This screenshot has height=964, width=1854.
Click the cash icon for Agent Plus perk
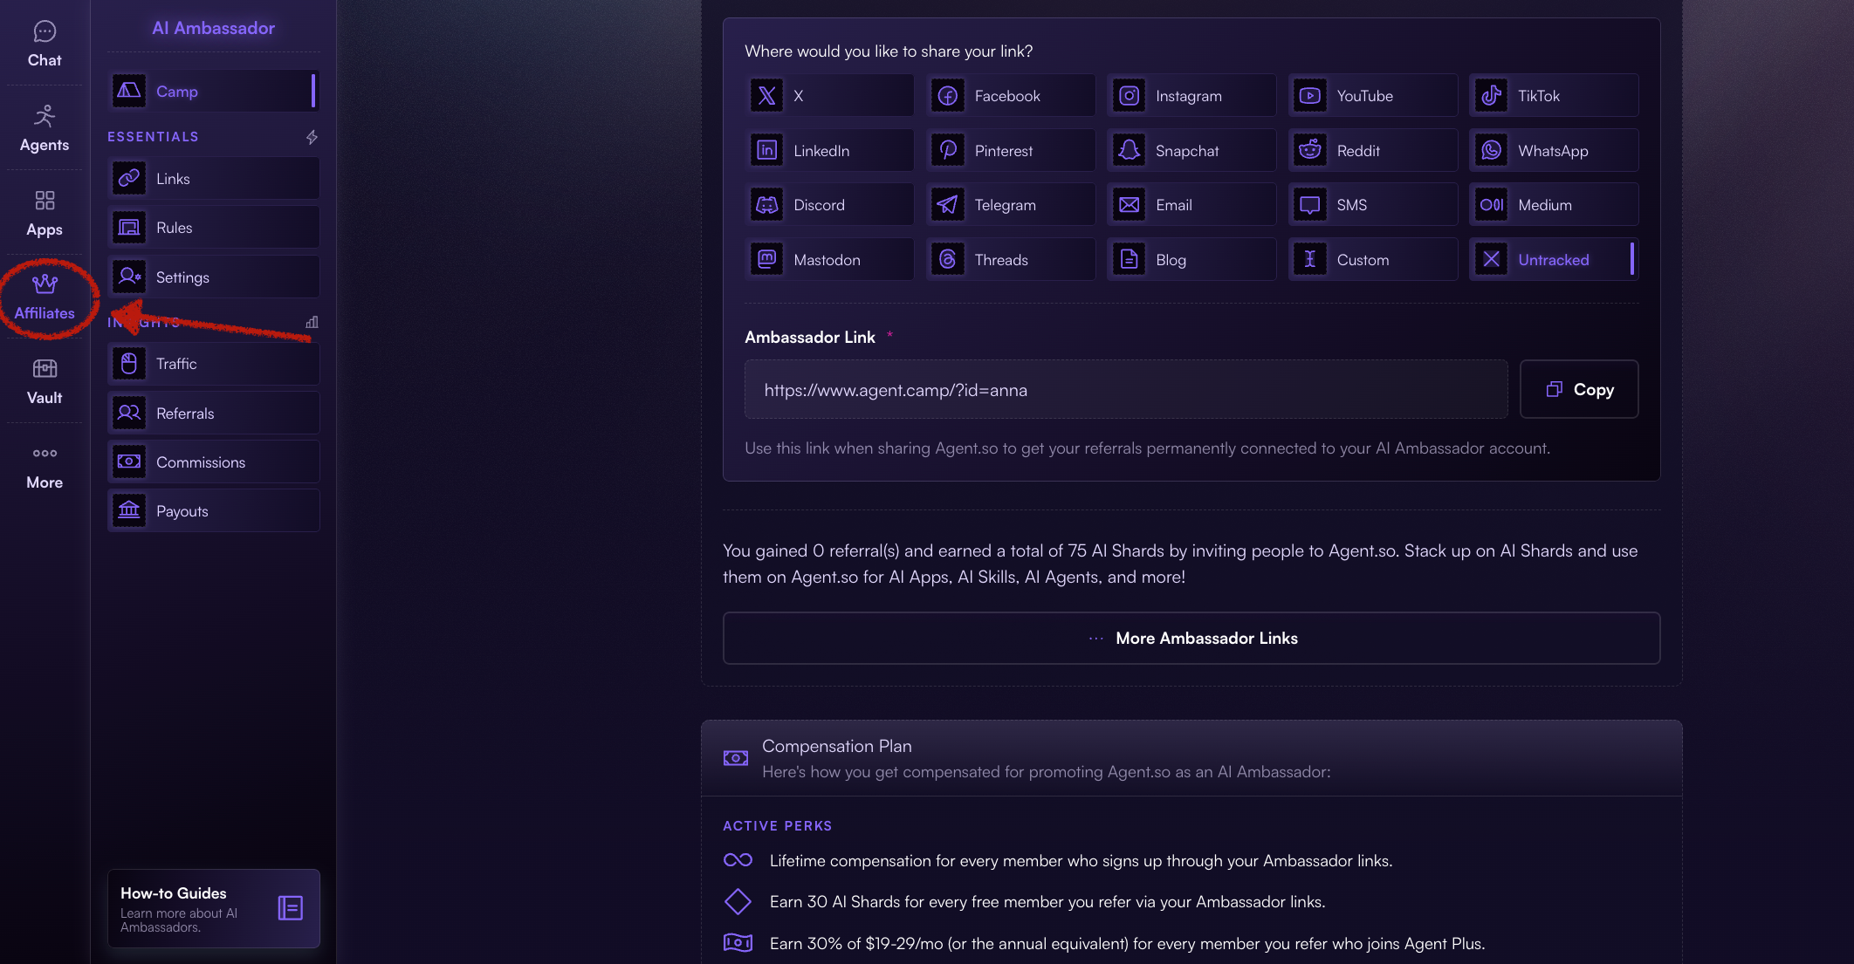(x=738, y=942)
